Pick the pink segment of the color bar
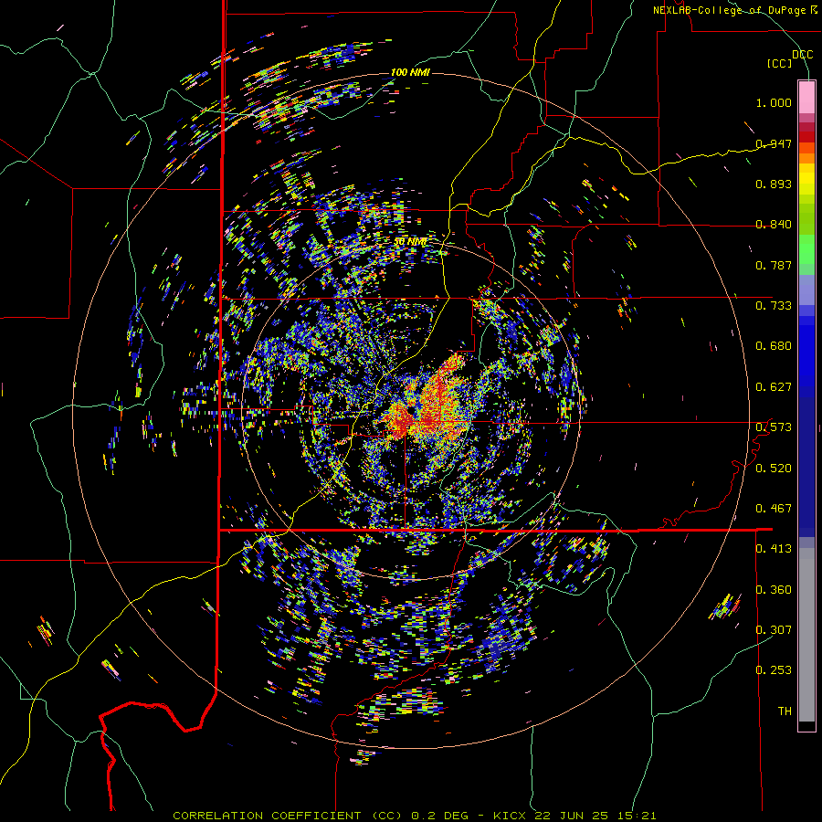This screenshot has width=822, height=822. point(806,97)
